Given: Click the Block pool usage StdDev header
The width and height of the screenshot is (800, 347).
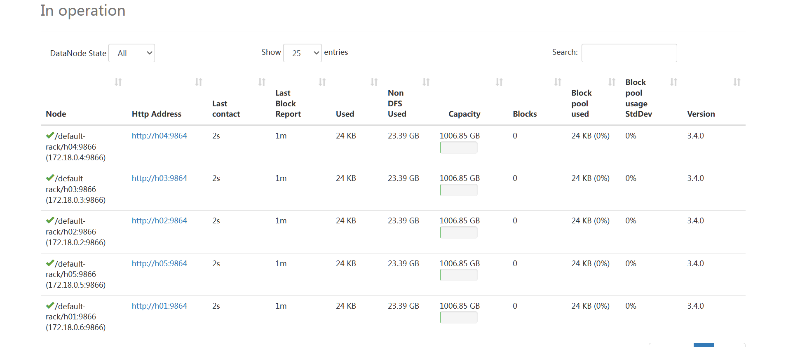Looking at the screenshot, I should pos(638,98).
